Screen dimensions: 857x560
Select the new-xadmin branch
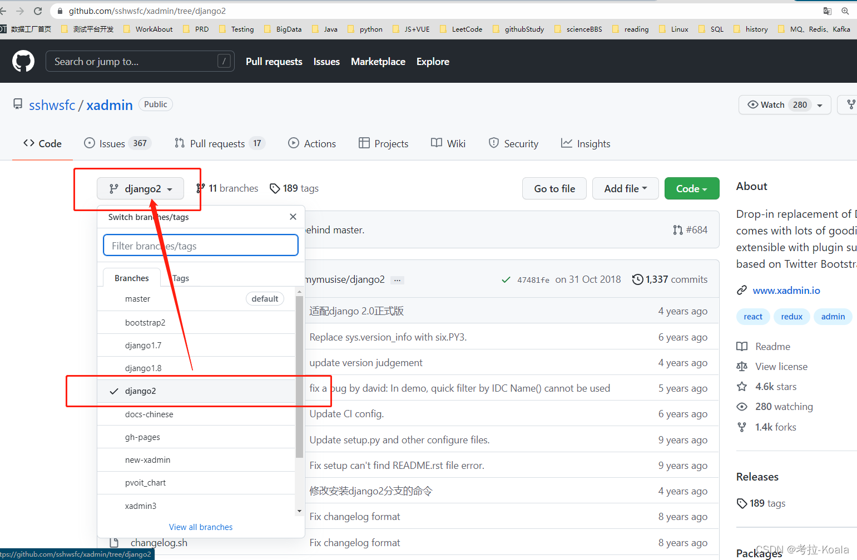pos(196,460)
